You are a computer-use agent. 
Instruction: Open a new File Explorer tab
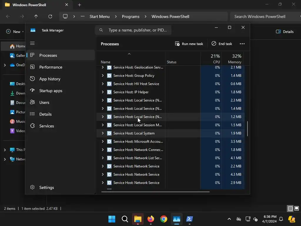coord(79,5)
